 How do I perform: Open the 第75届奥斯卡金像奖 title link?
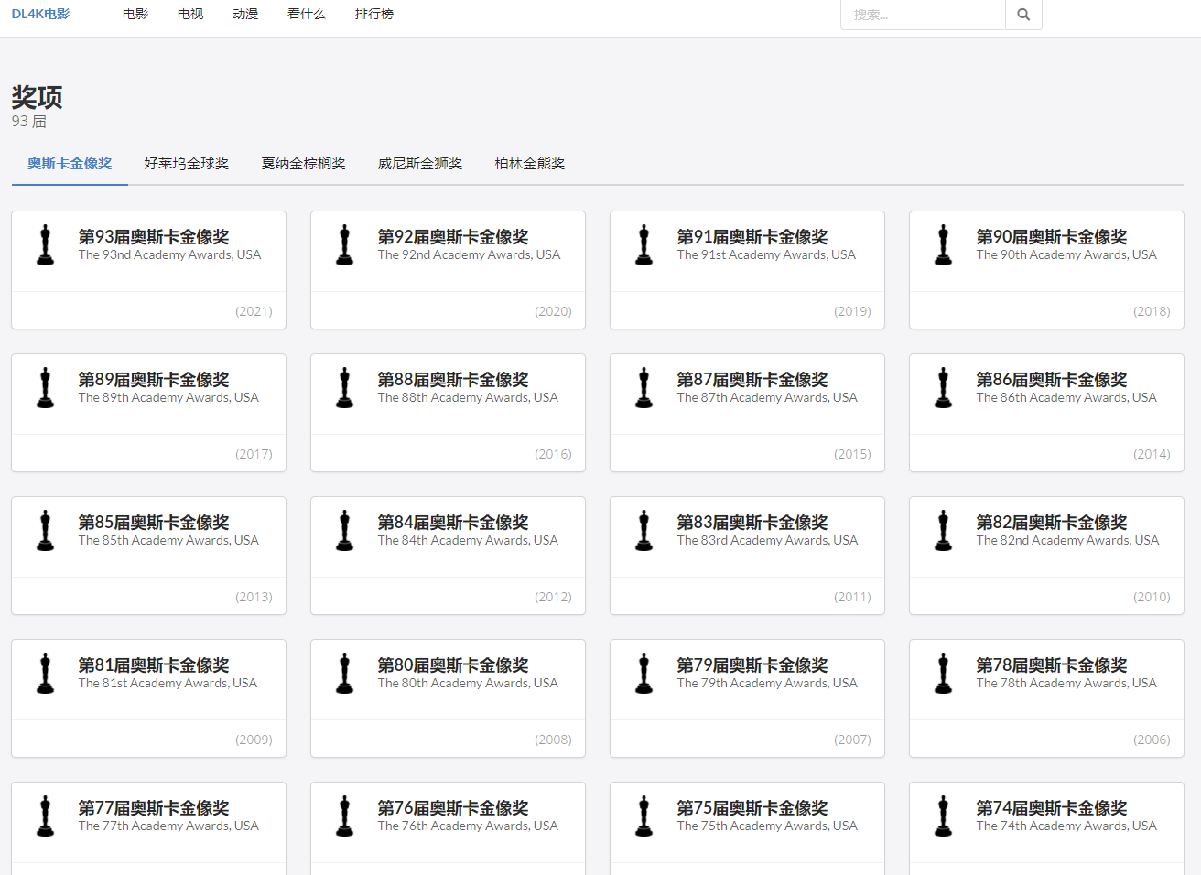[x=752, y=807]
